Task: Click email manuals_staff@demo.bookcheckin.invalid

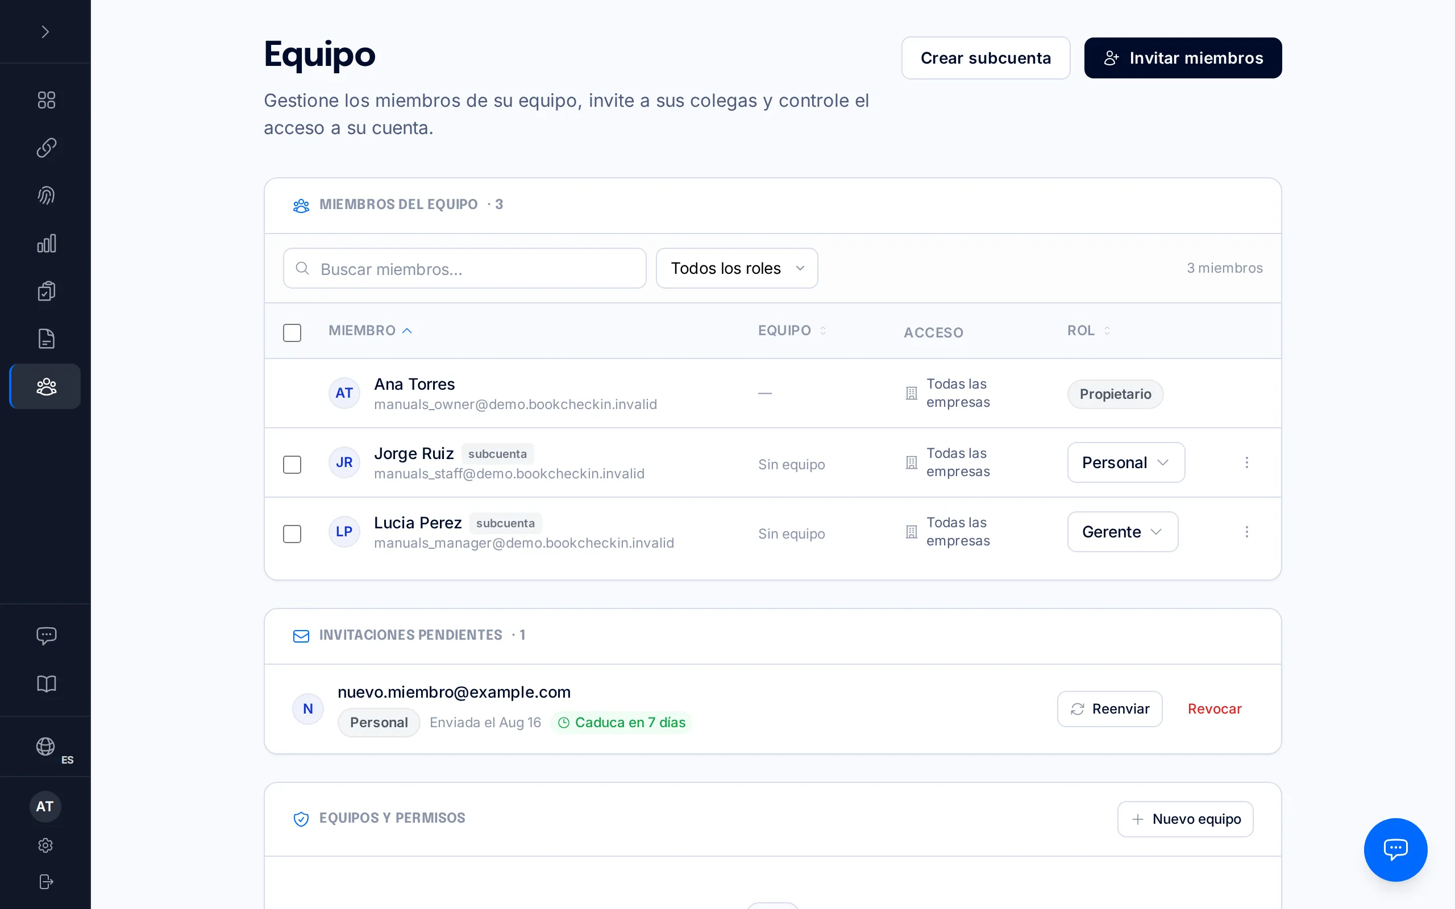Action: (x=509, y=474)
